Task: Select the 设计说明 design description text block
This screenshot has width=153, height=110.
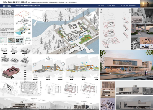Action: point(7,22)
